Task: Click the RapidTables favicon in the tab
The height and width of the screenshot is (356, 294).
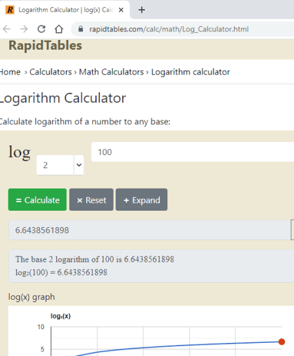Action: click(x=10, y=10)
